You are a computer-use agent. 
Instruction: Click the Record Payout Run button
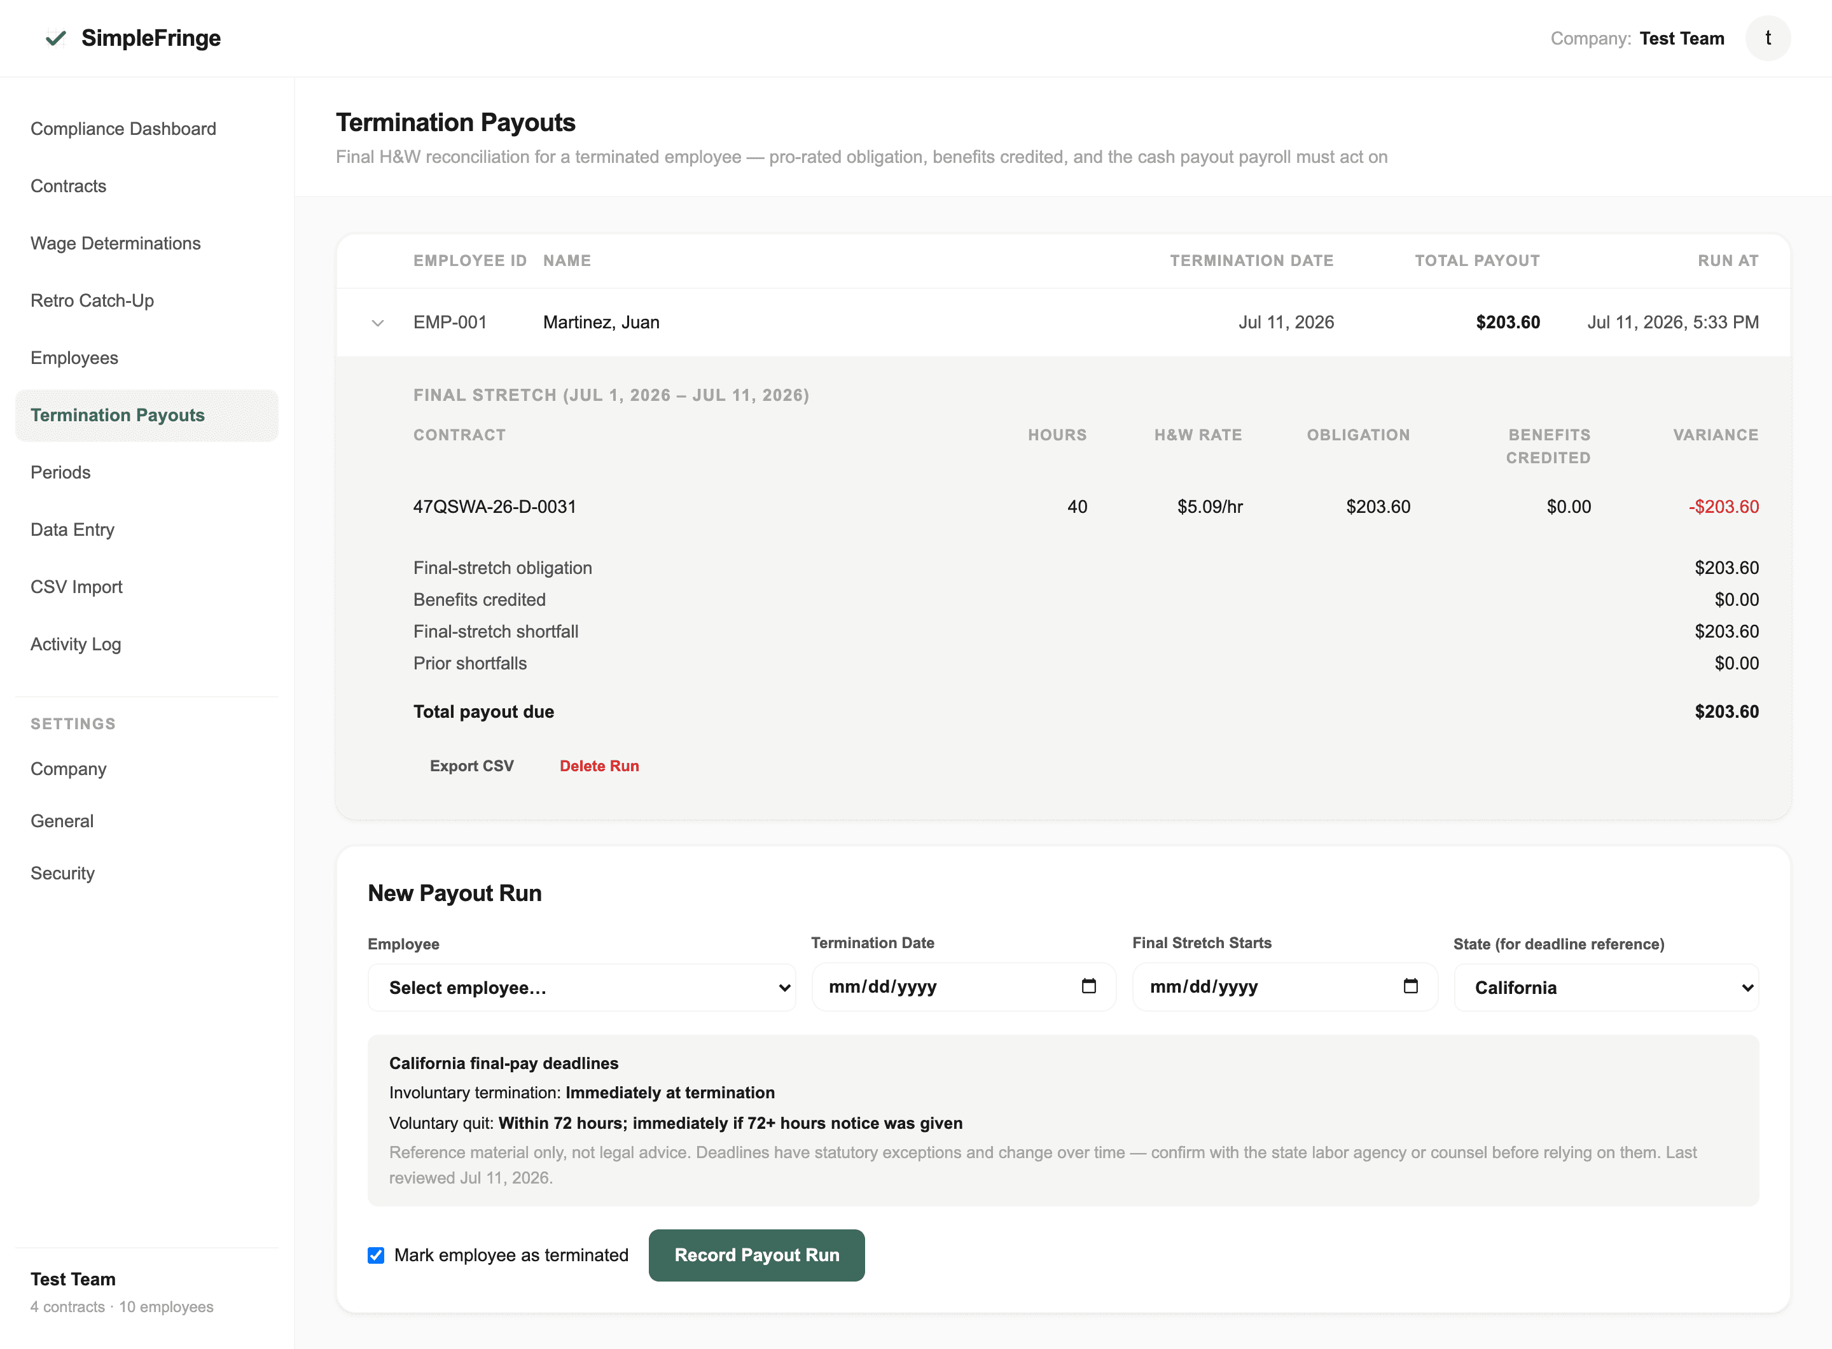757,1255
